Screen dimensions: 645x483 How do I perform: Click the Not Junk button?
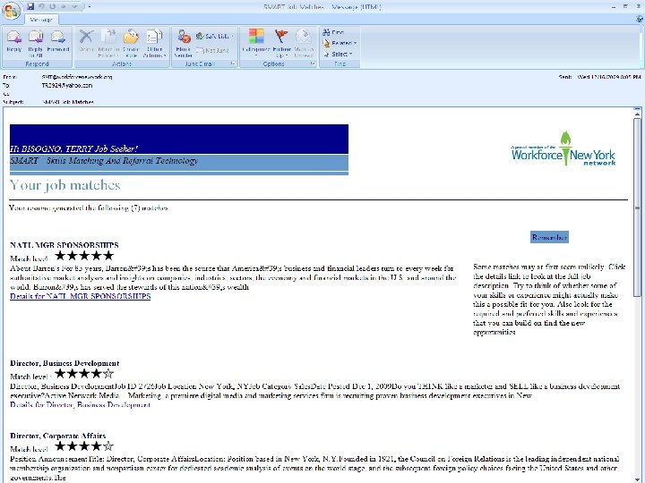212,50
